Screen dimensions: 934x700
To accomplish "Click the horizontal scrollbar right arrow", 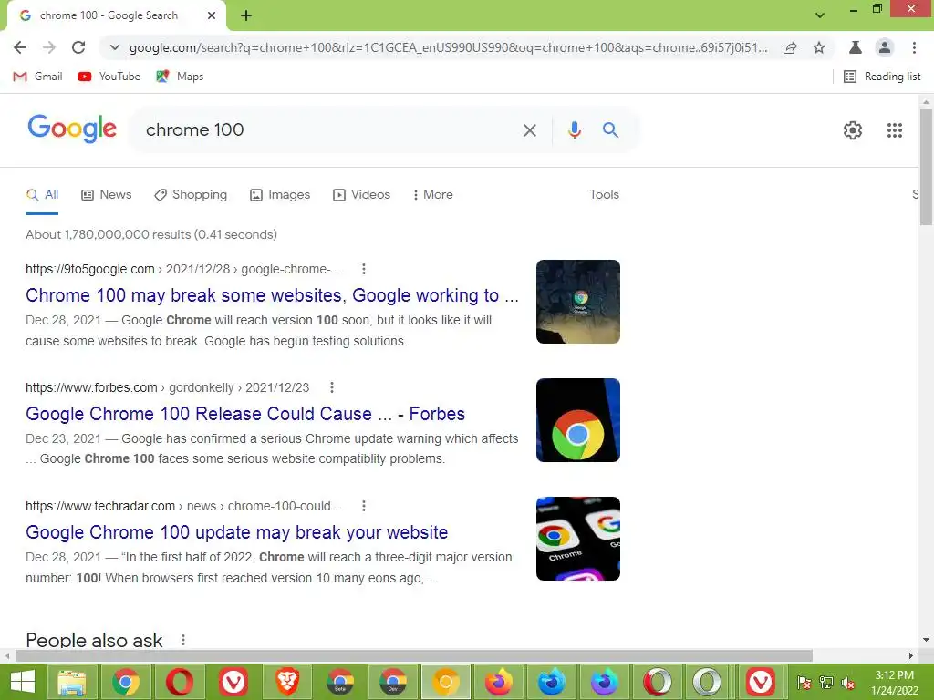I will (911, 655).
